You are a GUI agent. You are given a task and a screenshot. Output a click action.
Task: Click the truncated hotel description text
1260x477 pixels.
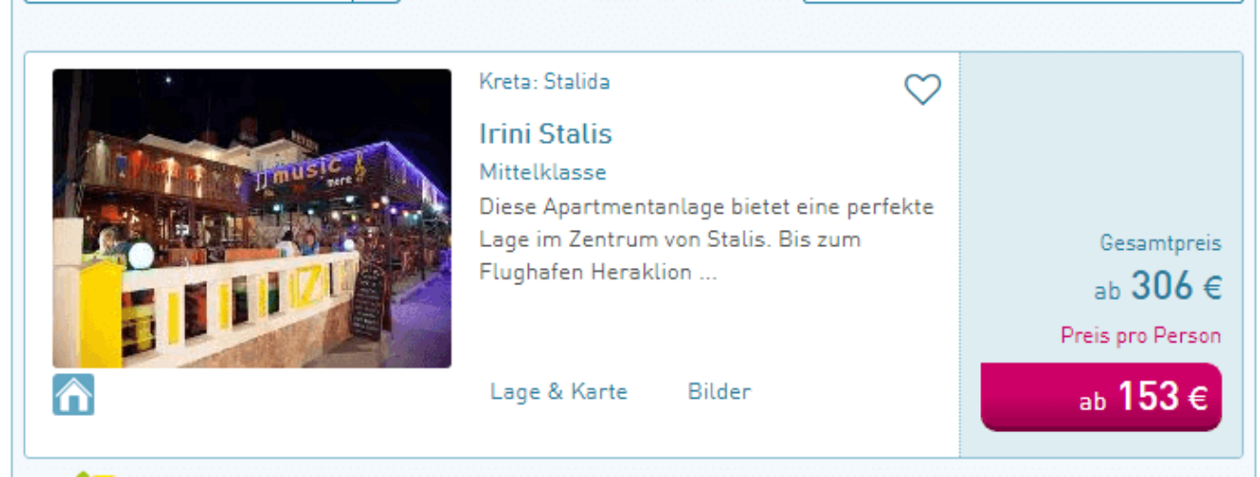[706, 239]
